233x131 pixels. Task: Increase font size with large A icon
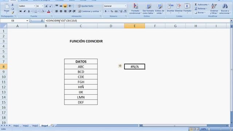tap(46, 6)
